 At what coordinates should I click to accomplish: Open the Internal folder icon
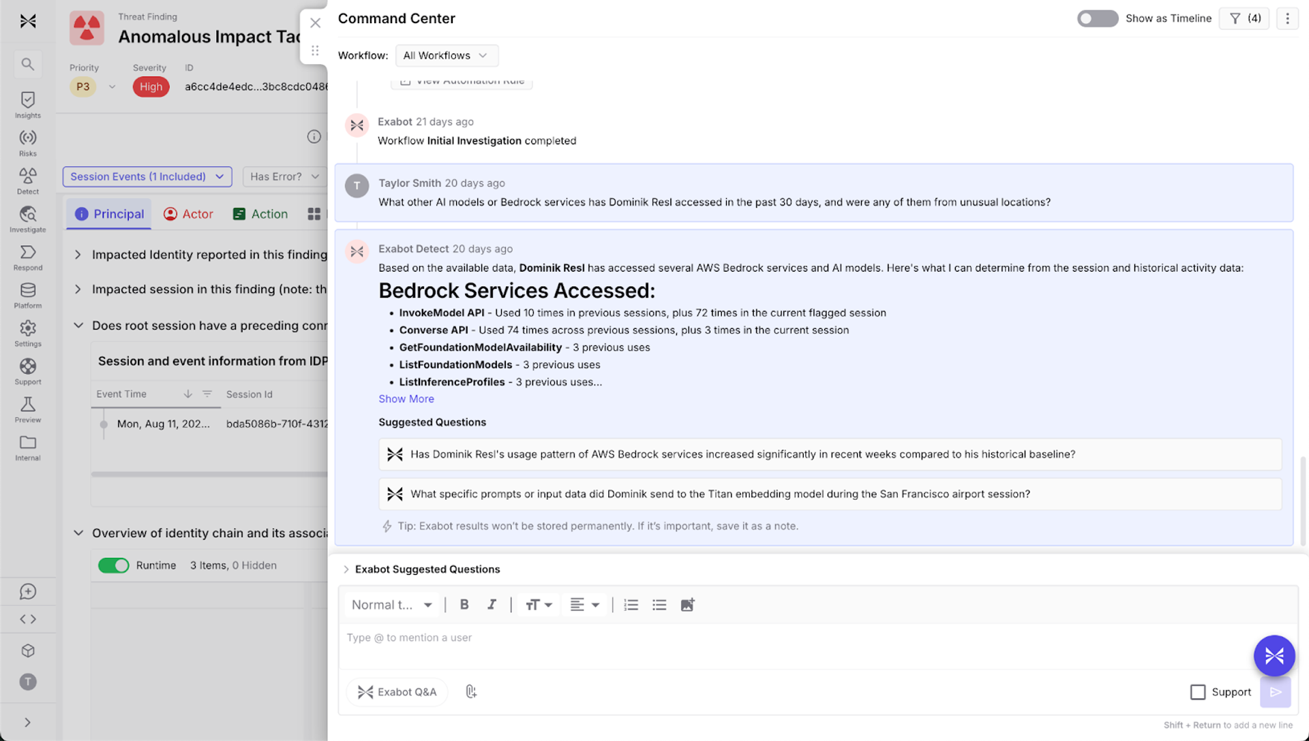(x=27, y=449)
